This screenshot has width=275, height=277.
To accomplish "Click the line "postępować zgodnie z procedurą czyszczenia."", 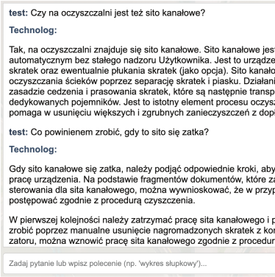I will (102, 200).
